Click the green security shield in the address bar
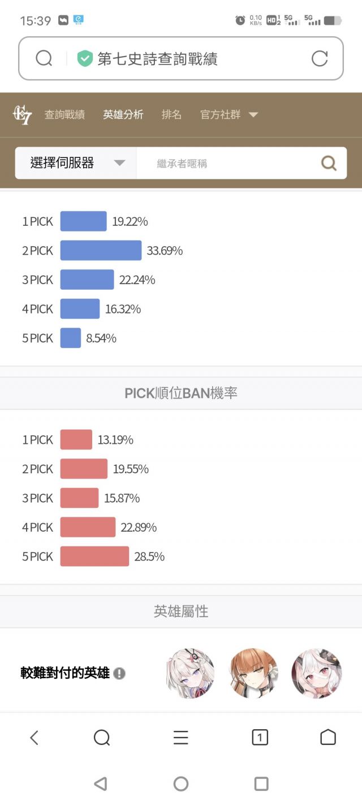362x805 pixels. 84,58
